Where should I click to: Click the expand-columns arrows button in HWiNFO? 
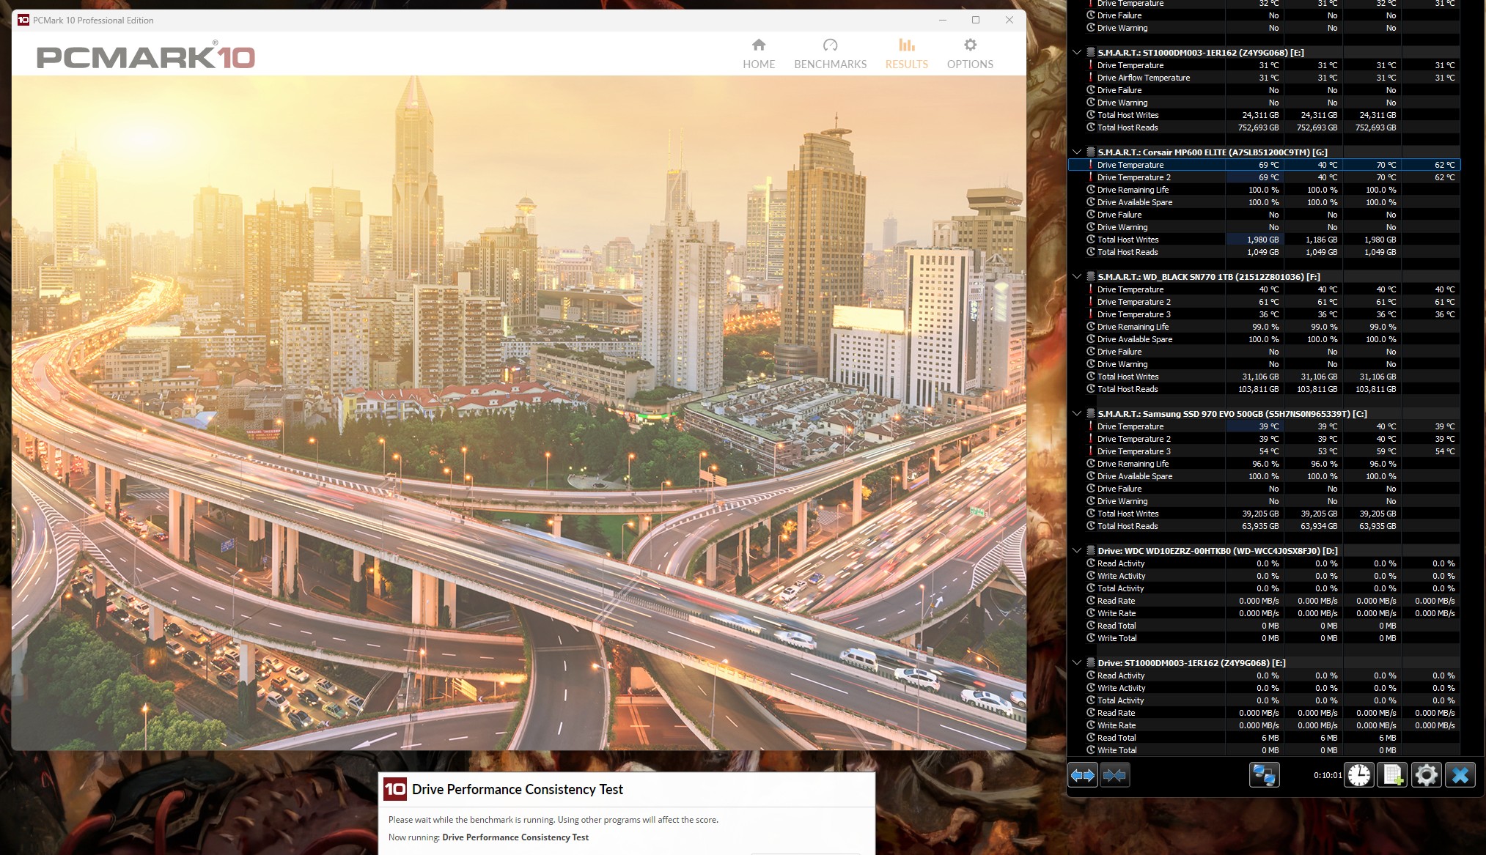pyautogui.click(x=1083, y=774)
